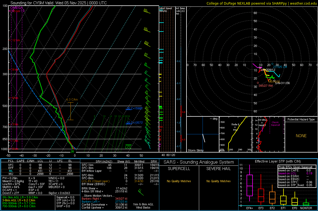Click the 'Eff Shear (EBWD)' row label

[94, 184]
